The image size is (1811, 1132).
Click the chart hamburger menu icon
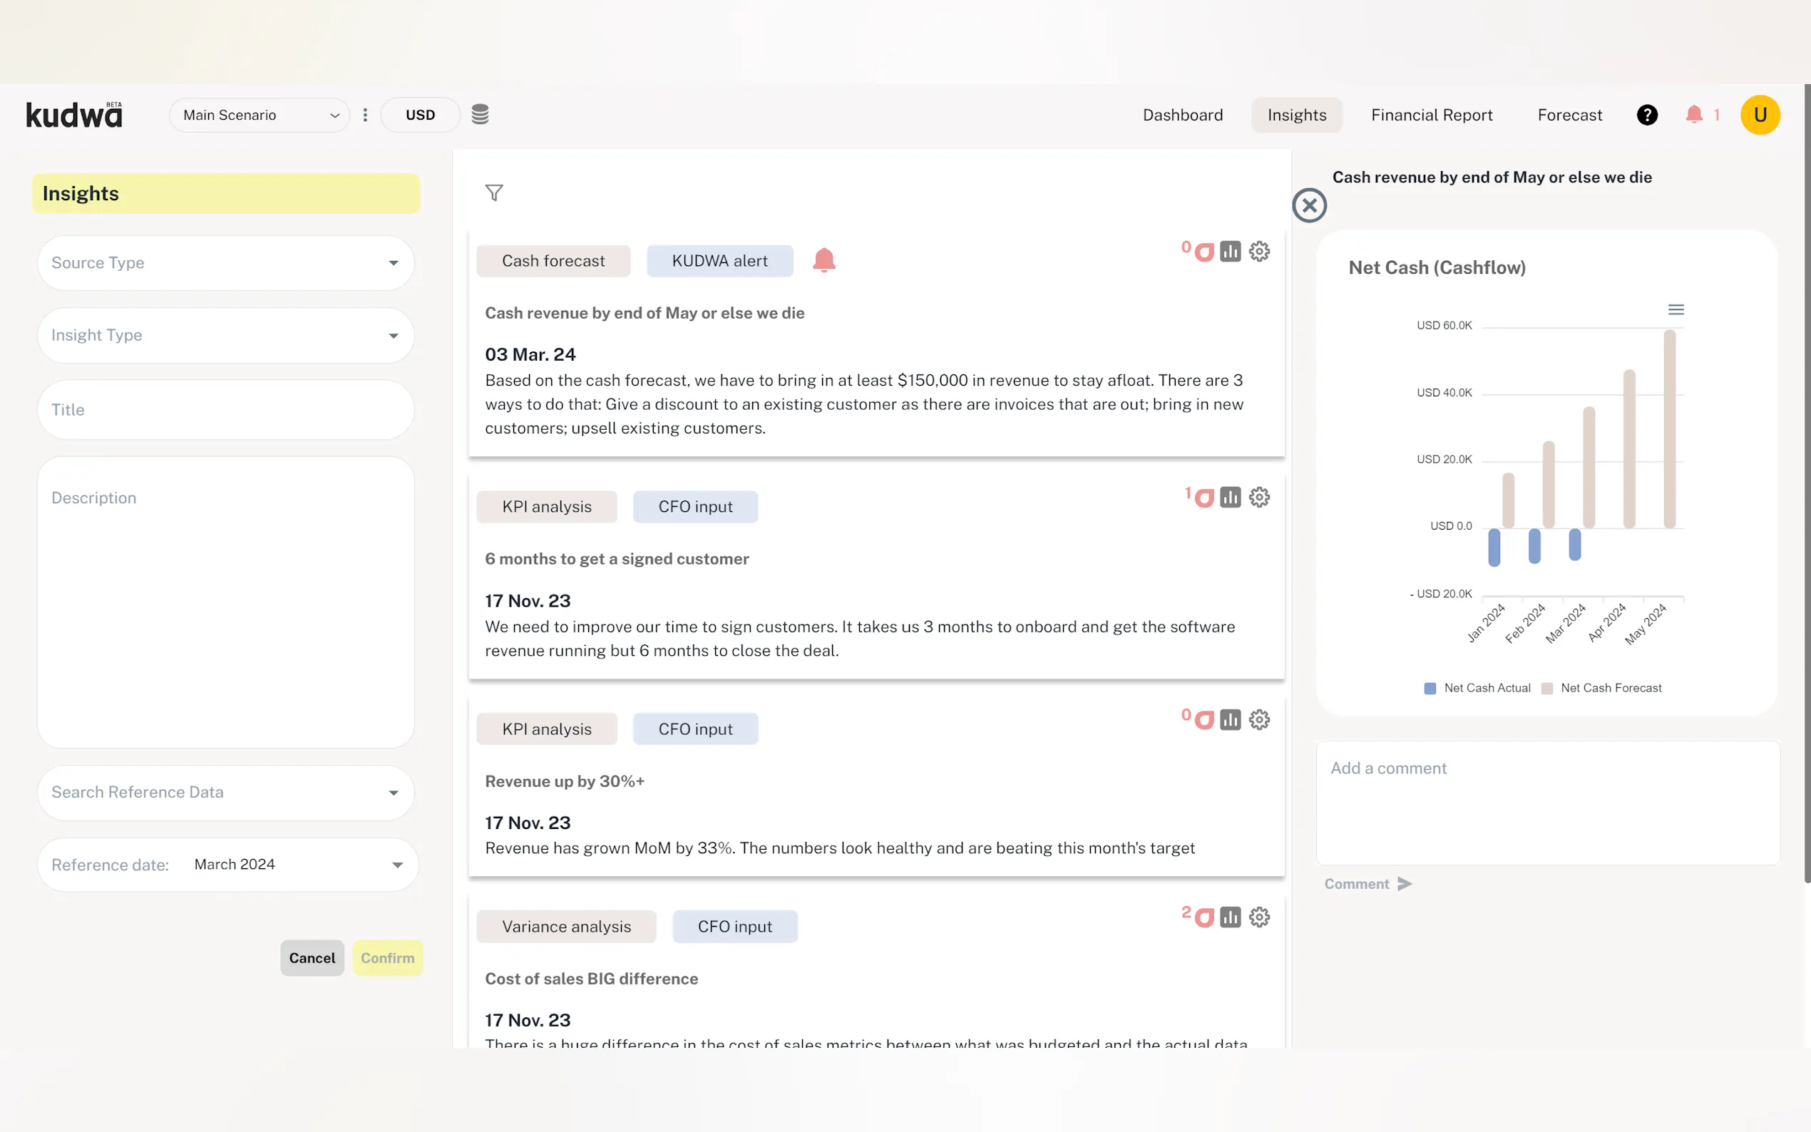(1676, 310)
